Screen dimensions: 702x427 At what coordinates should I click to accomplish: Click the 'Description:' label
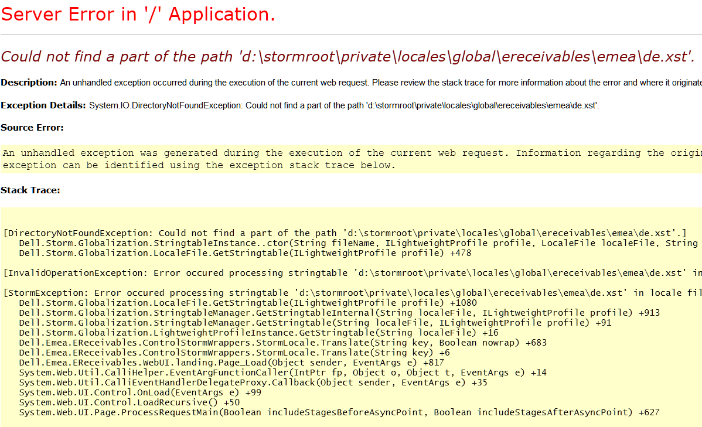pos(29,83)
